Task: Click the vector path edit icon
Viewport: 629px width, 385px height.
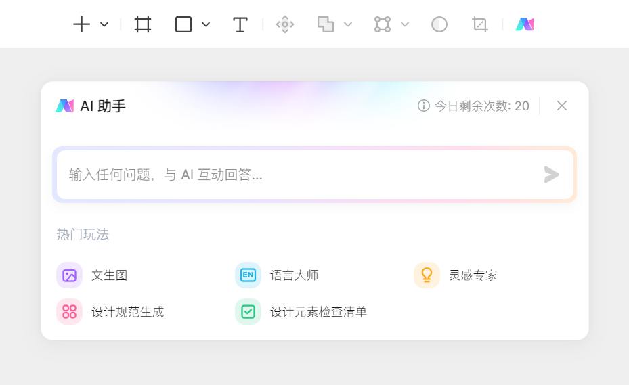Action: tap(383, 24)
